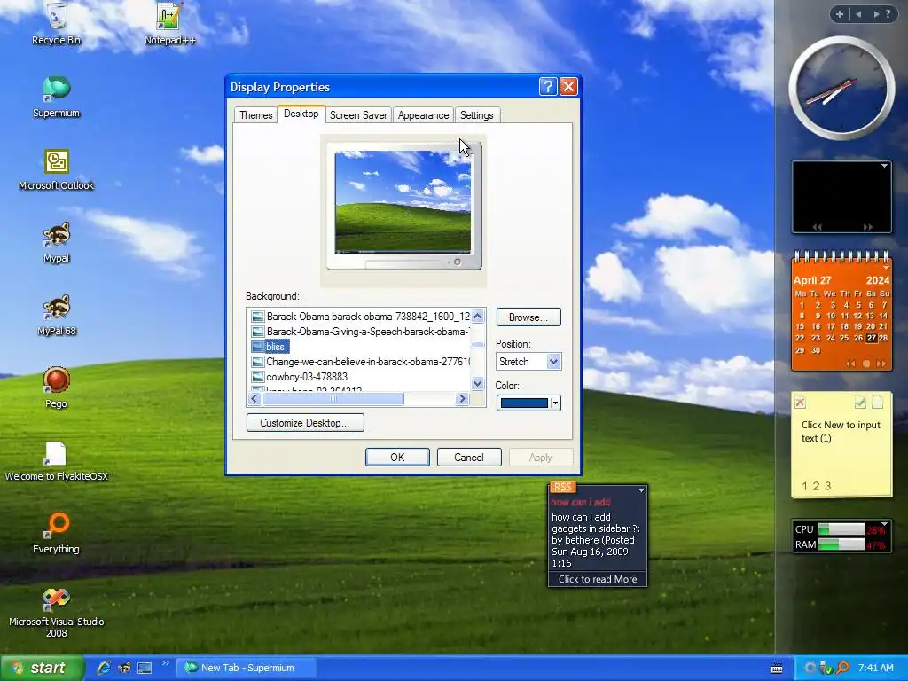Select the Welcome to FlyakiteOSX file icon
Viewport: 908px width, 681px height.
coord(56,460)
